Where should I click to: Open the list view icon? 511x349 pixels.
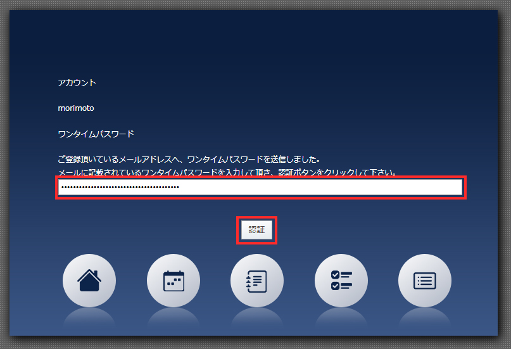[x=425, y=281]
